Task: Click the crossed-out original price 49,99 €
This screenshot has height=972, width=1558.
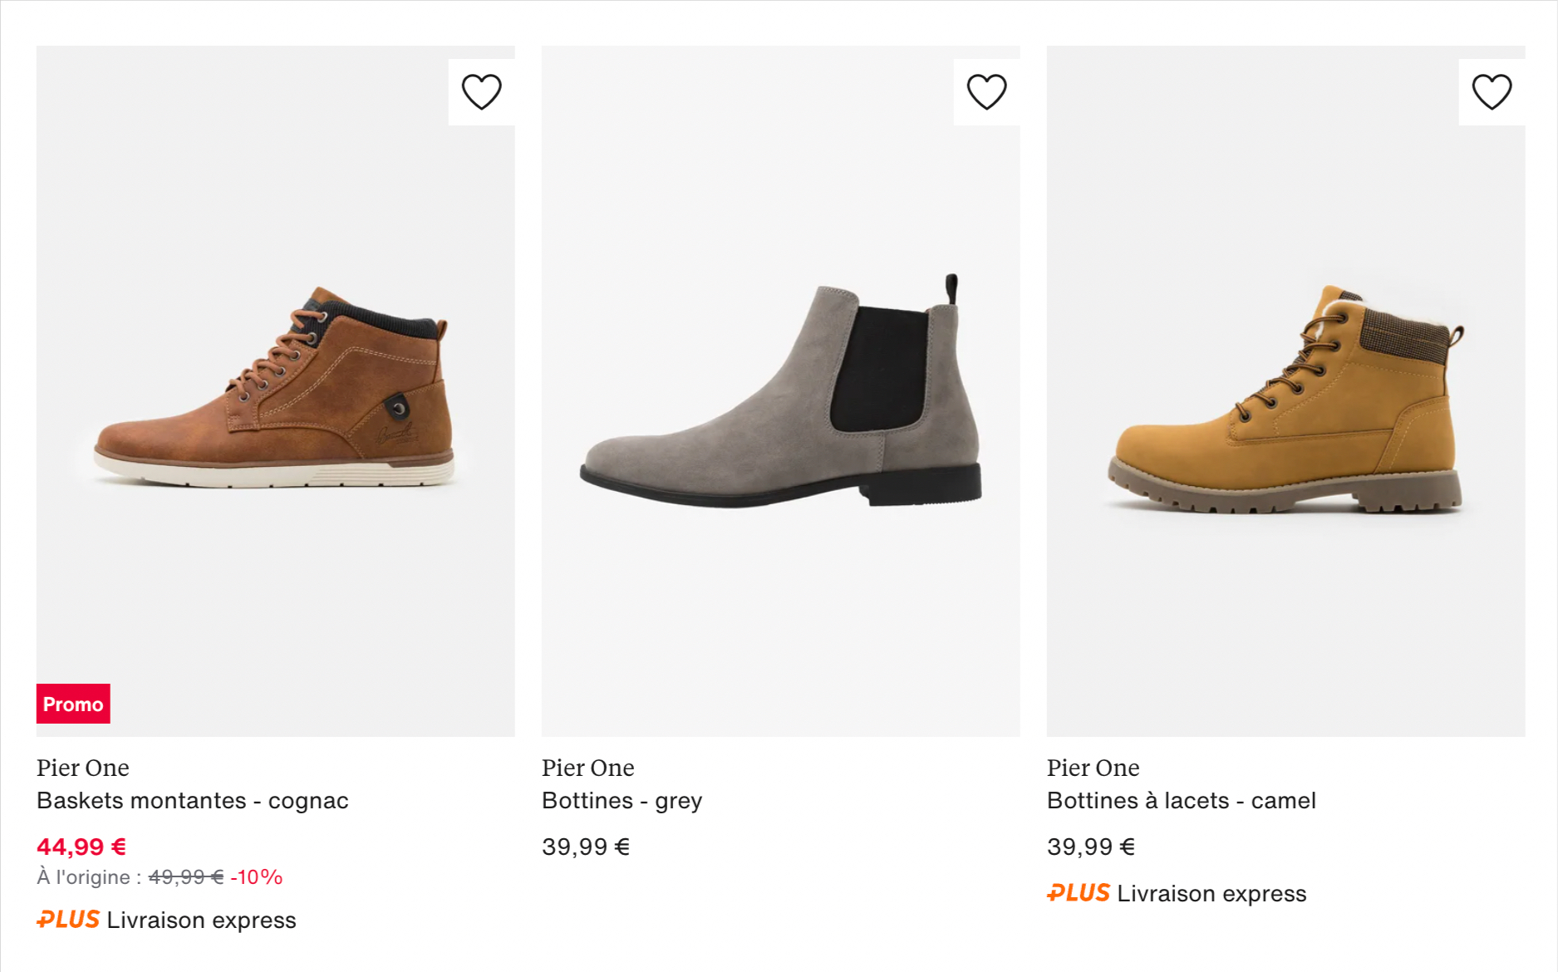Action: tap(184, 876)
